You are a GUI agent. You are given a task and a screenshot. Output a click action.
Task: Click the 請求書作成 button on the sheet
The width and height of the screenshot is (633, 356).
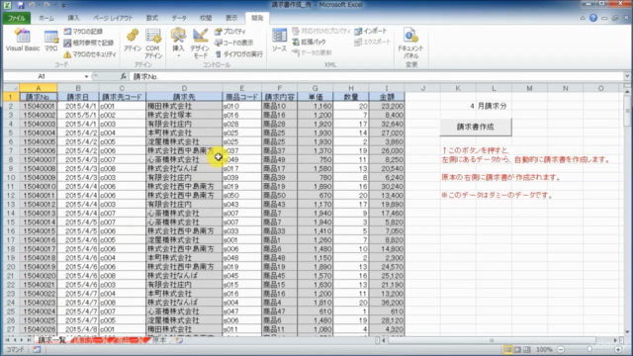point(476,127)
